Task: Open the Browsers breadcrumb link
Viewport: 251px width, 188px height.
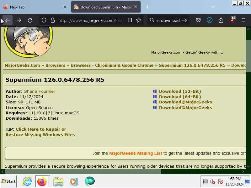Action: (56, 65)
